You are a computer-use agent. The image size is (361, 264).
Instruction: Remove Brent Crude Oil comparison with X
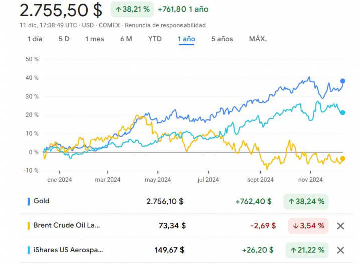click(340, 226)
